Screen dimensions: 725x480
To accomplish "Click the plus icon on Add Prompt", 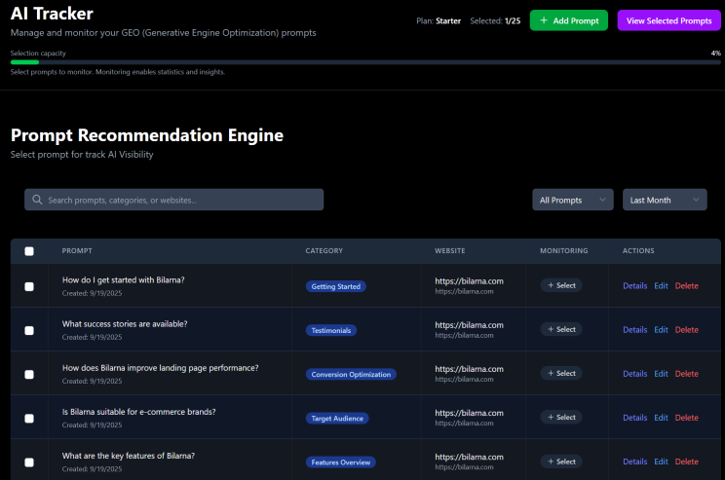I will [544, 20].
